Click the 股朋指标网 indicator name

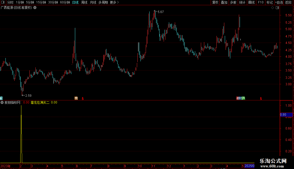pos(12,102)
